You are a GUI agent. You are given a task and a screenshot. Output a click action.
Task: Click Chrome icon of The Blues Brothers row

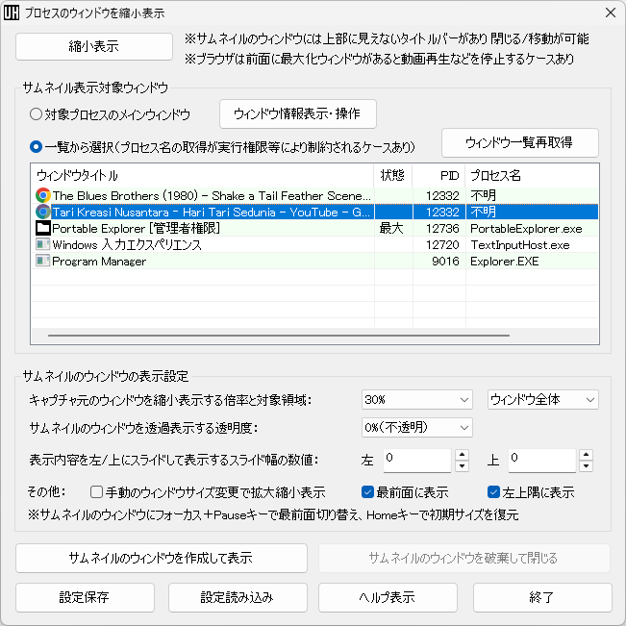point(42,195)
